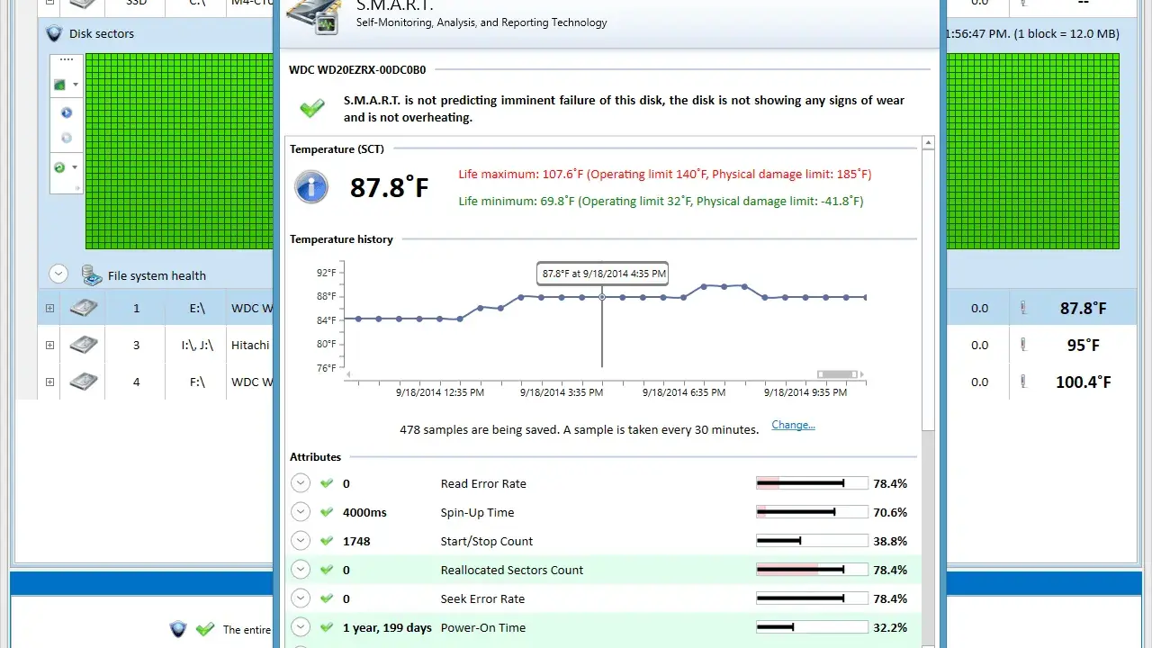
Task: Expand disk 3 row I:\, J:\
Action: coord(49,345)
